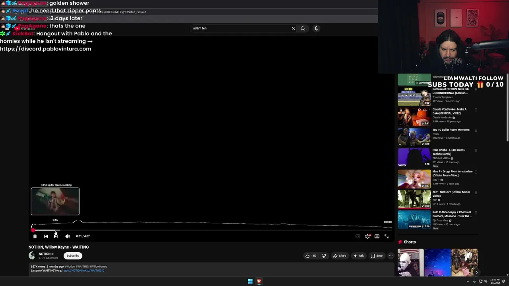This screenshot has width=509, height=286.
Task: Open NOTION channel name link
Action: click(45, 254)
